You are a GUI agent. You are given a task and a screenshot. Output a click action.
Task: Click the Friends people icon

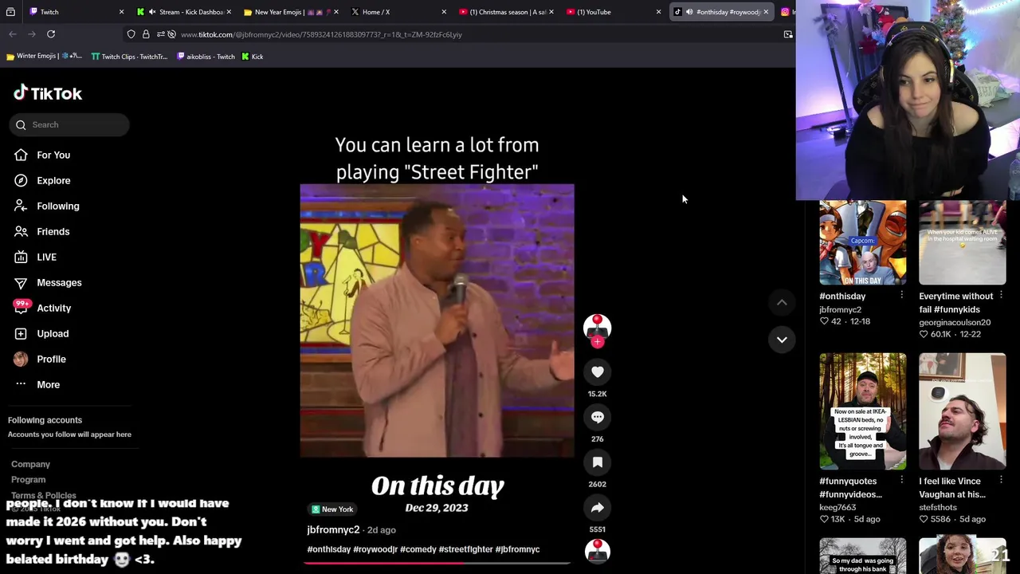(x=21, y=231)
